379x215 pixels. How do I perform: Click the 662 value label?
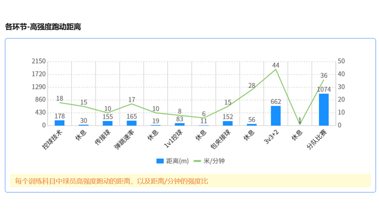(276, 102)
